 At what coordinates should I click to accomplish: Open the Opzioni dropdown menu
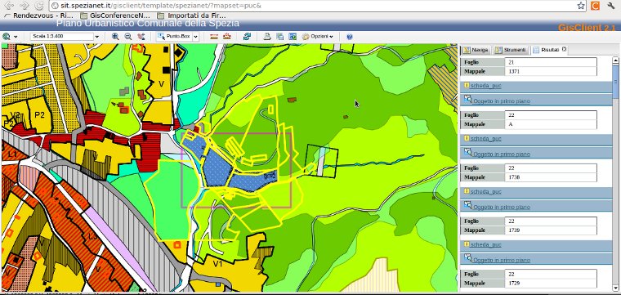(318, 37)
